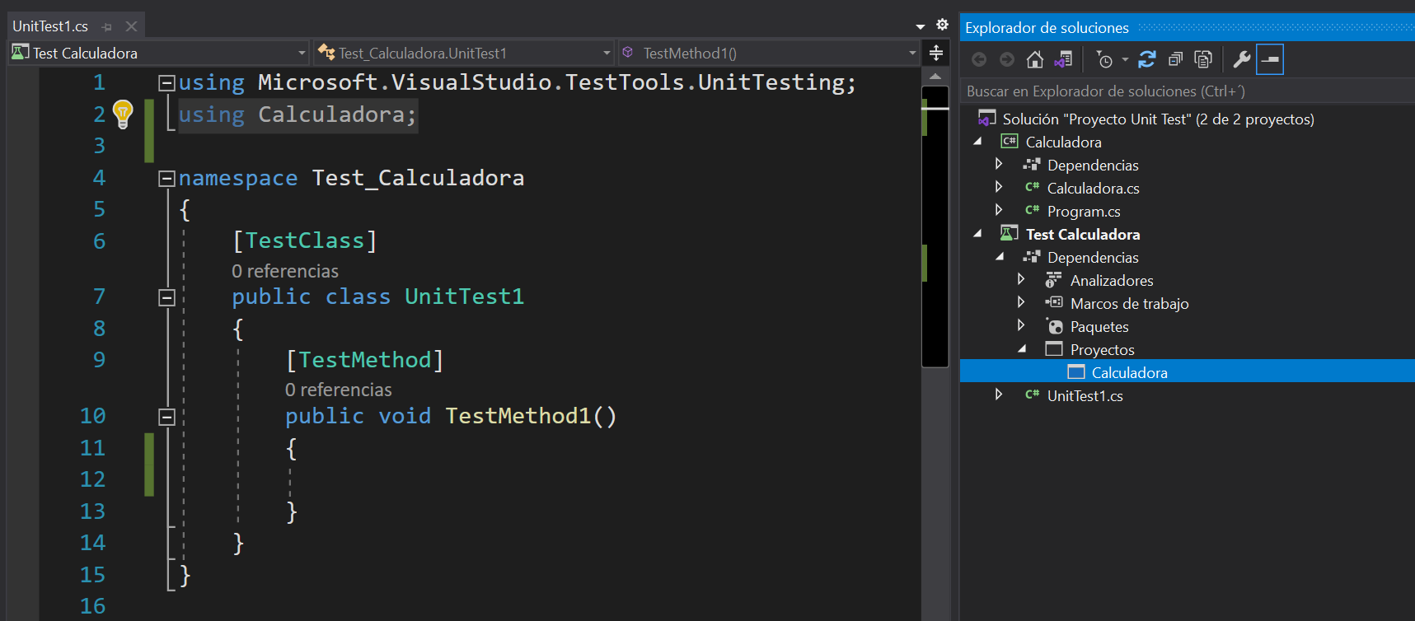Open the document tab overflow dropdown arrow

point(921,26)
